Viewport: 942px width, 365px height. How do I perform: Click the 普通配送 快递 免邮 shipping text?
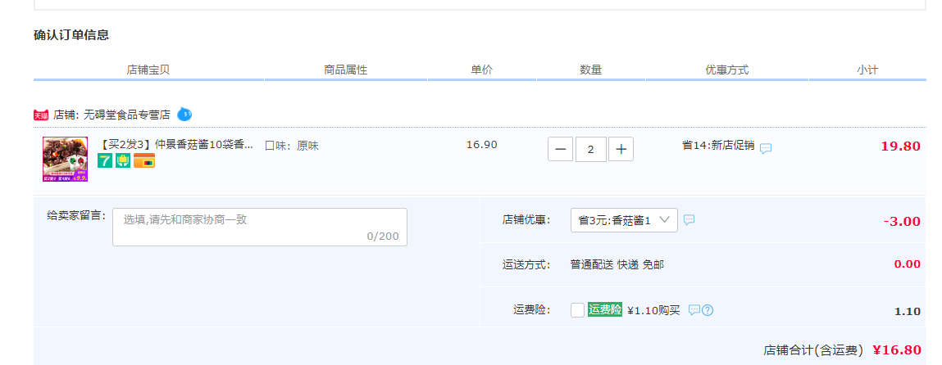click(617, 264)
